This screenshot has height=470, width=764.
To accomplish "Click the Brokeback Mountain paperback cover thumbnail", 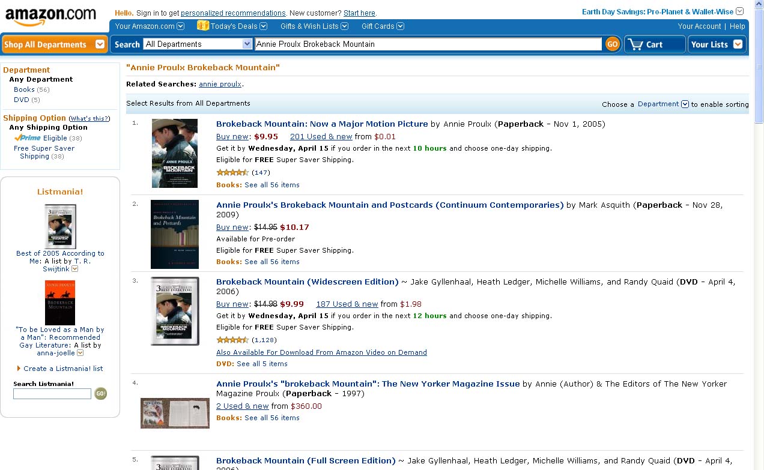I will coord(174,153).
